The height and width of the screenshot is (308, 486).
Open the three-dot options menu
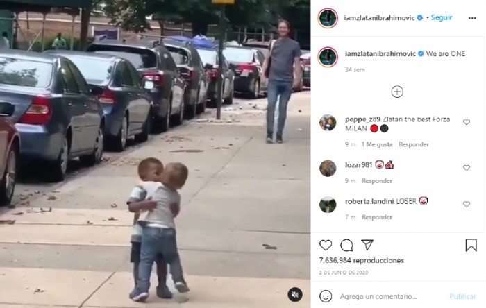pyautogui.click(x=472, y=18)
